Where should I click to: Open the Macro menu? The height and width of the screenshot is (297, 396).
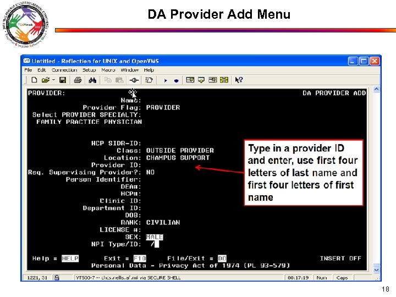108,70
